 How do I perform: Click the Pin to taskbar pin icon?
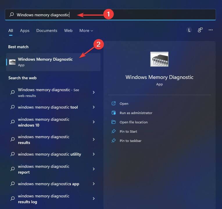[x=114, y=141]
